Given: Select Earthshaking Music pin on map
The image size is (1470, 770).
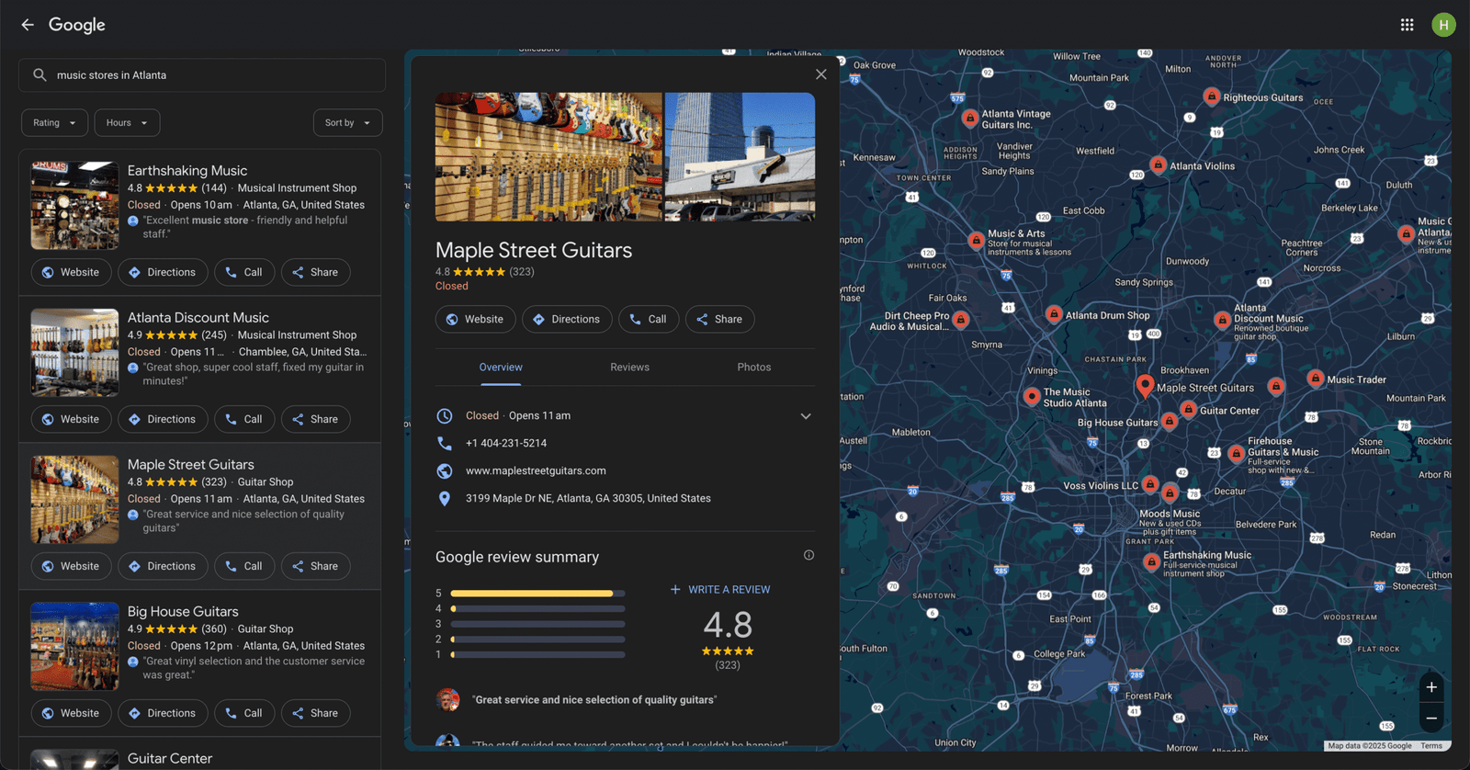Looking at the screenshot, I should (1151, 561).
